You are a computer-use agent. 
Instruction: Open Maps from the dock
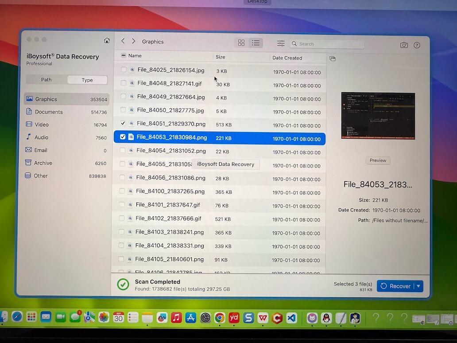[89, 317]
